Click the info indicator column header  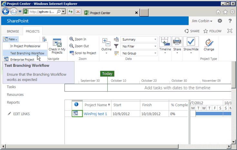76,104
